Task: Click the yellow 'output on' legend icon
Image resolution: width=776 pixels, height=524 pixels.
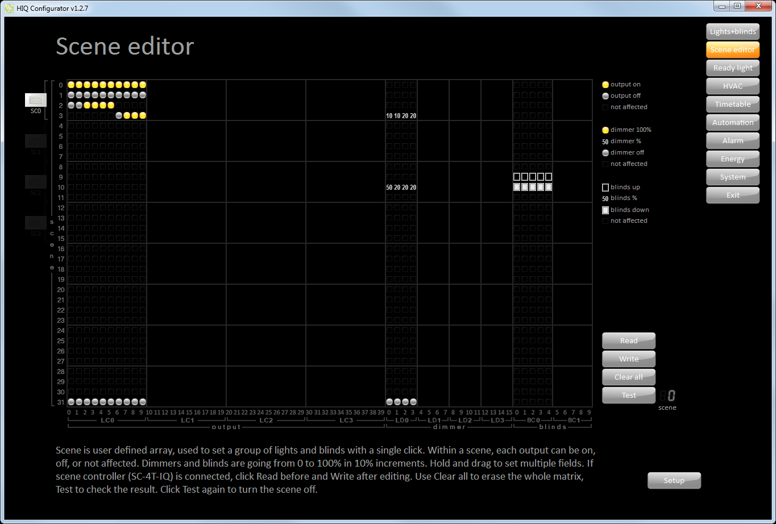Action: (x=605, y=85)
